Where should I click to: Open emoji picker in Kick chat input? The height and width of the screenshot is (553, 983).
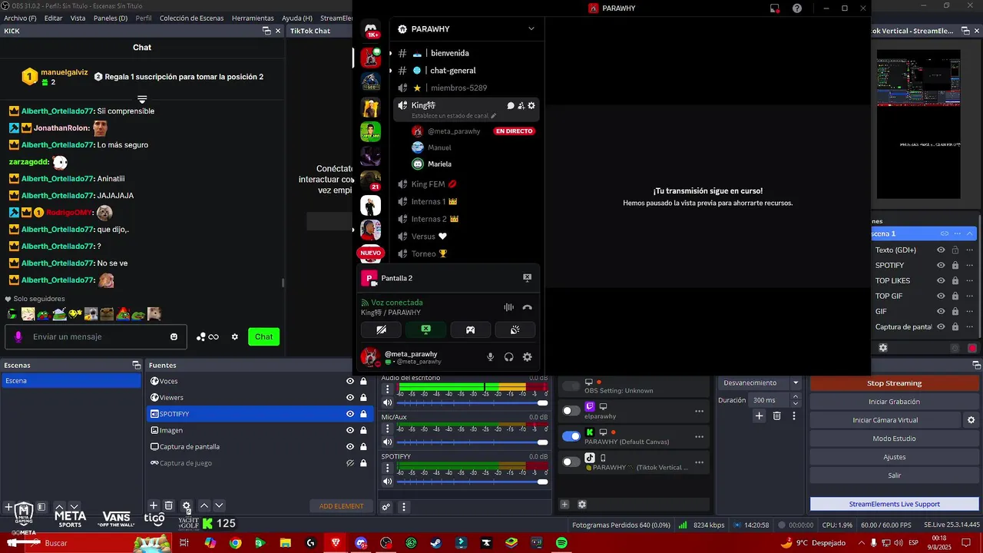point(174,336)
